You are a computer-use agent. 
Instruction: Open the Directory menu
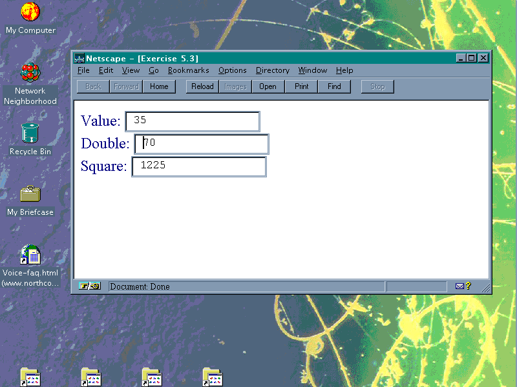(272, 70)
